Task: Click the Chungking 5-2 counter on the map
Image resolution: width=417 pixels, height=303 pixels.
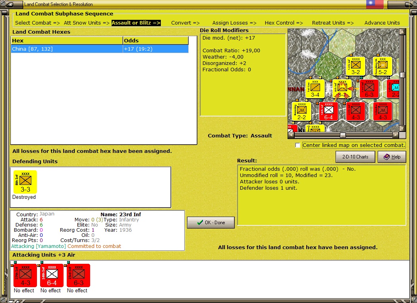Action: tap(382, 66)
